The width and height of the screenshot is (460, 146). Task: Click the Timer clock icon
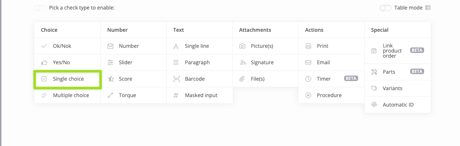pos(308,79)
